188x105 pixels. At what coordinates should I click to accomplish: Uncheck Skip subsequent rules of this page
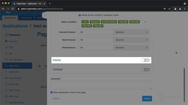click(x=52, y=92)
